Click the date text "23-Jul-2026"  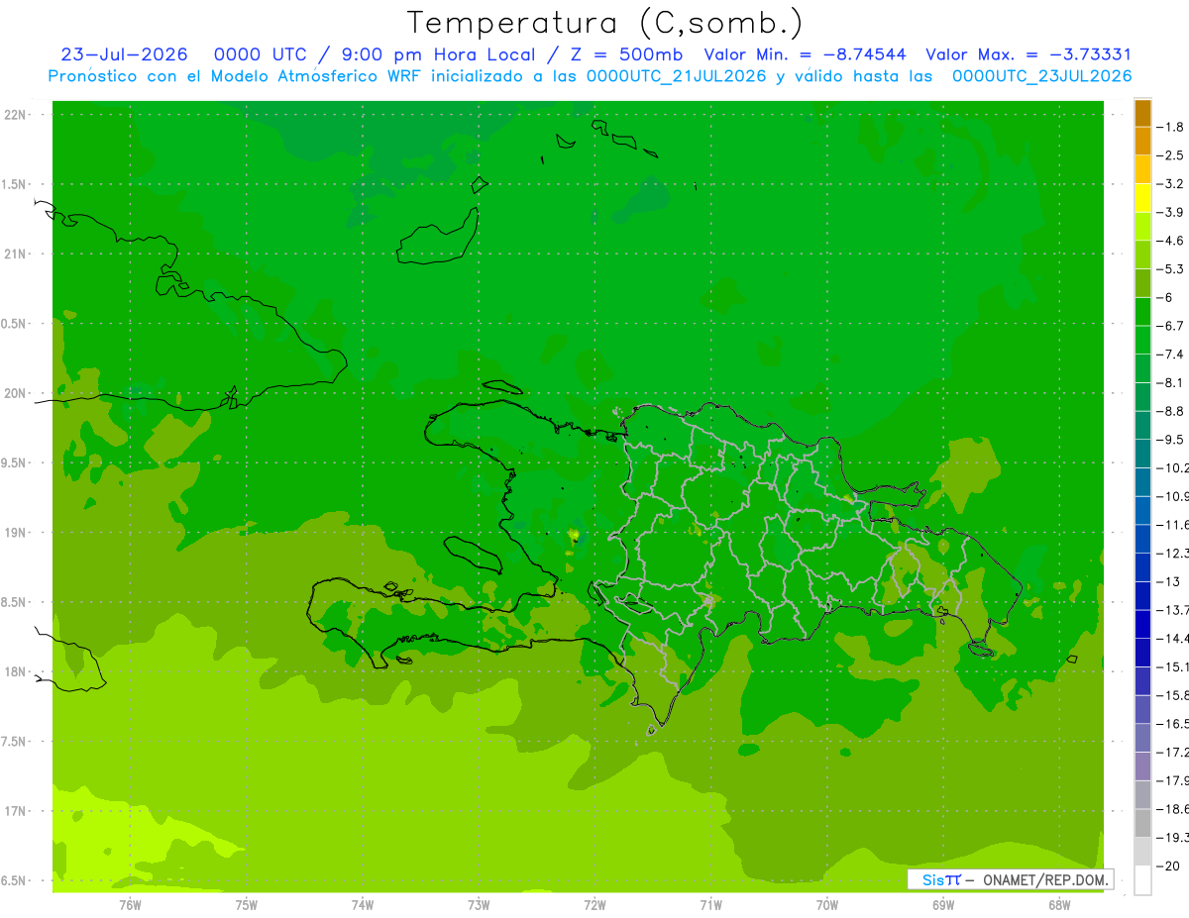[124, 54]
